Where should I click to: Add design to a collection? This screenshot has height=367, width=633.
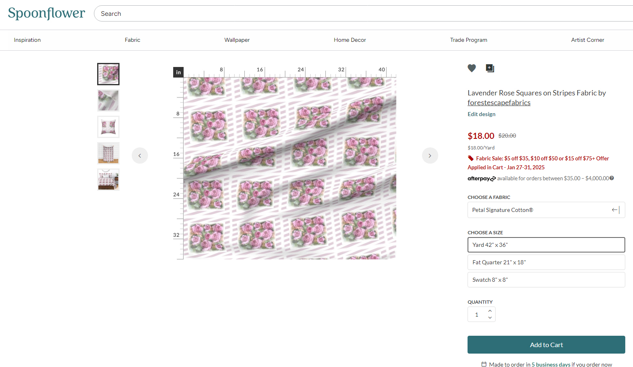click(x=490, y=68)
